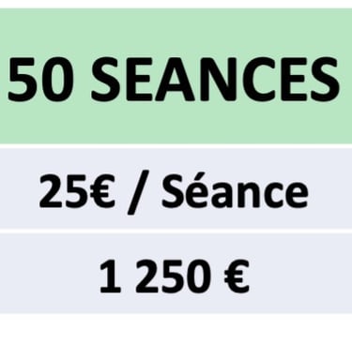Viewport: 352px width, 343px height.
Task: Select the "50 SEANCES" package header
Action: pyautogui.click(x=176, y=76)
